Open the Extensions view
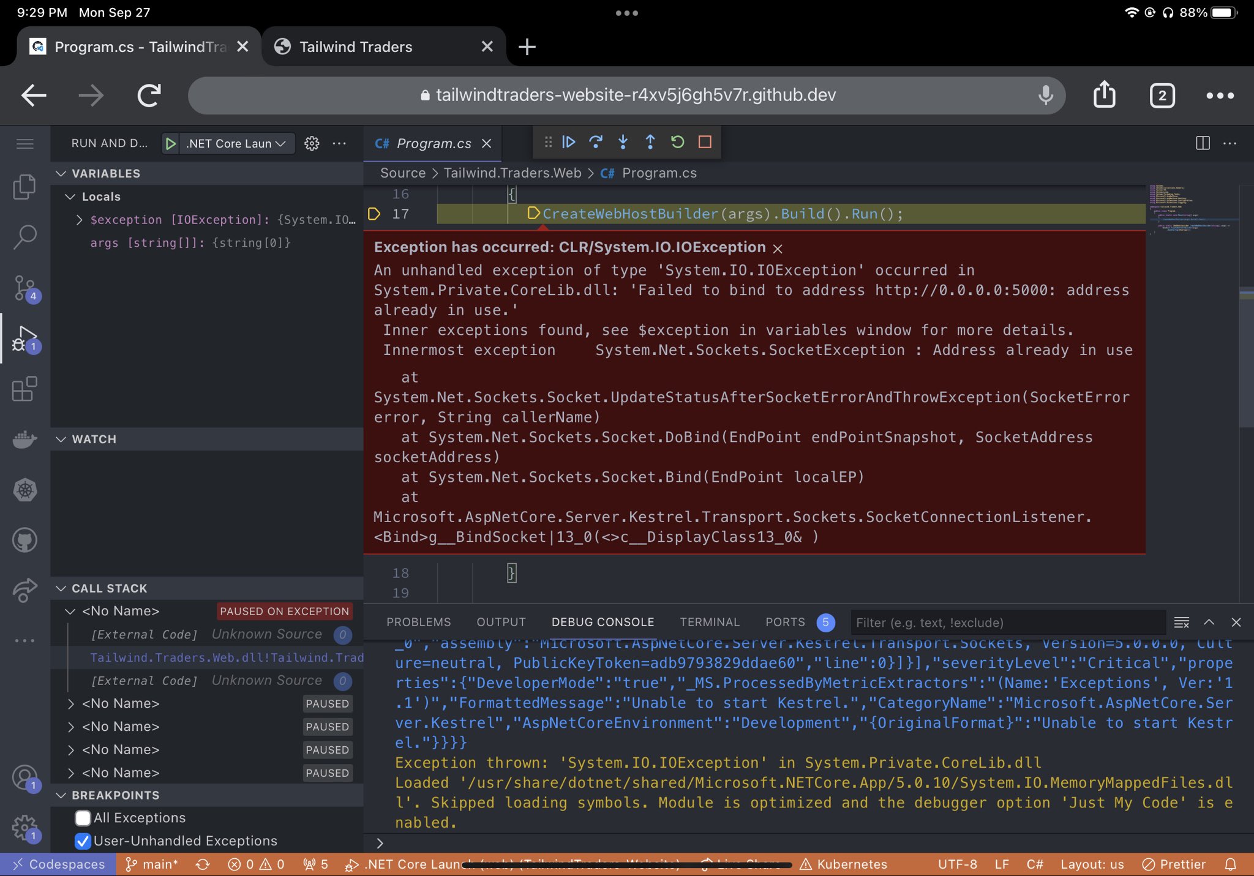The image size is (1254, 876). [24, 389]
